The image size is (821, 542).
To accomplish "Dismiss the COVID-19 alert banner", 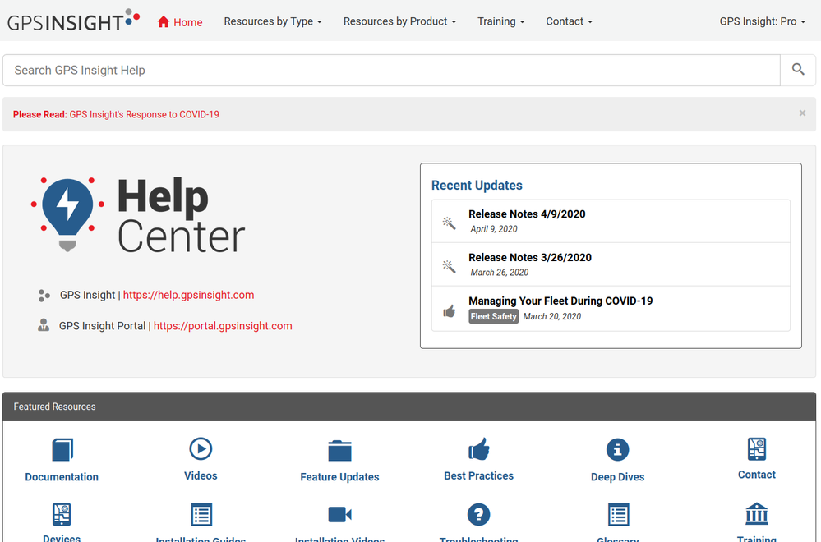I will 802,113.
